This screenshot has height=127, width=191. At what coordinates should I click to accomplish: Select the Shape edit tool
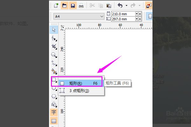click(54, 38)
